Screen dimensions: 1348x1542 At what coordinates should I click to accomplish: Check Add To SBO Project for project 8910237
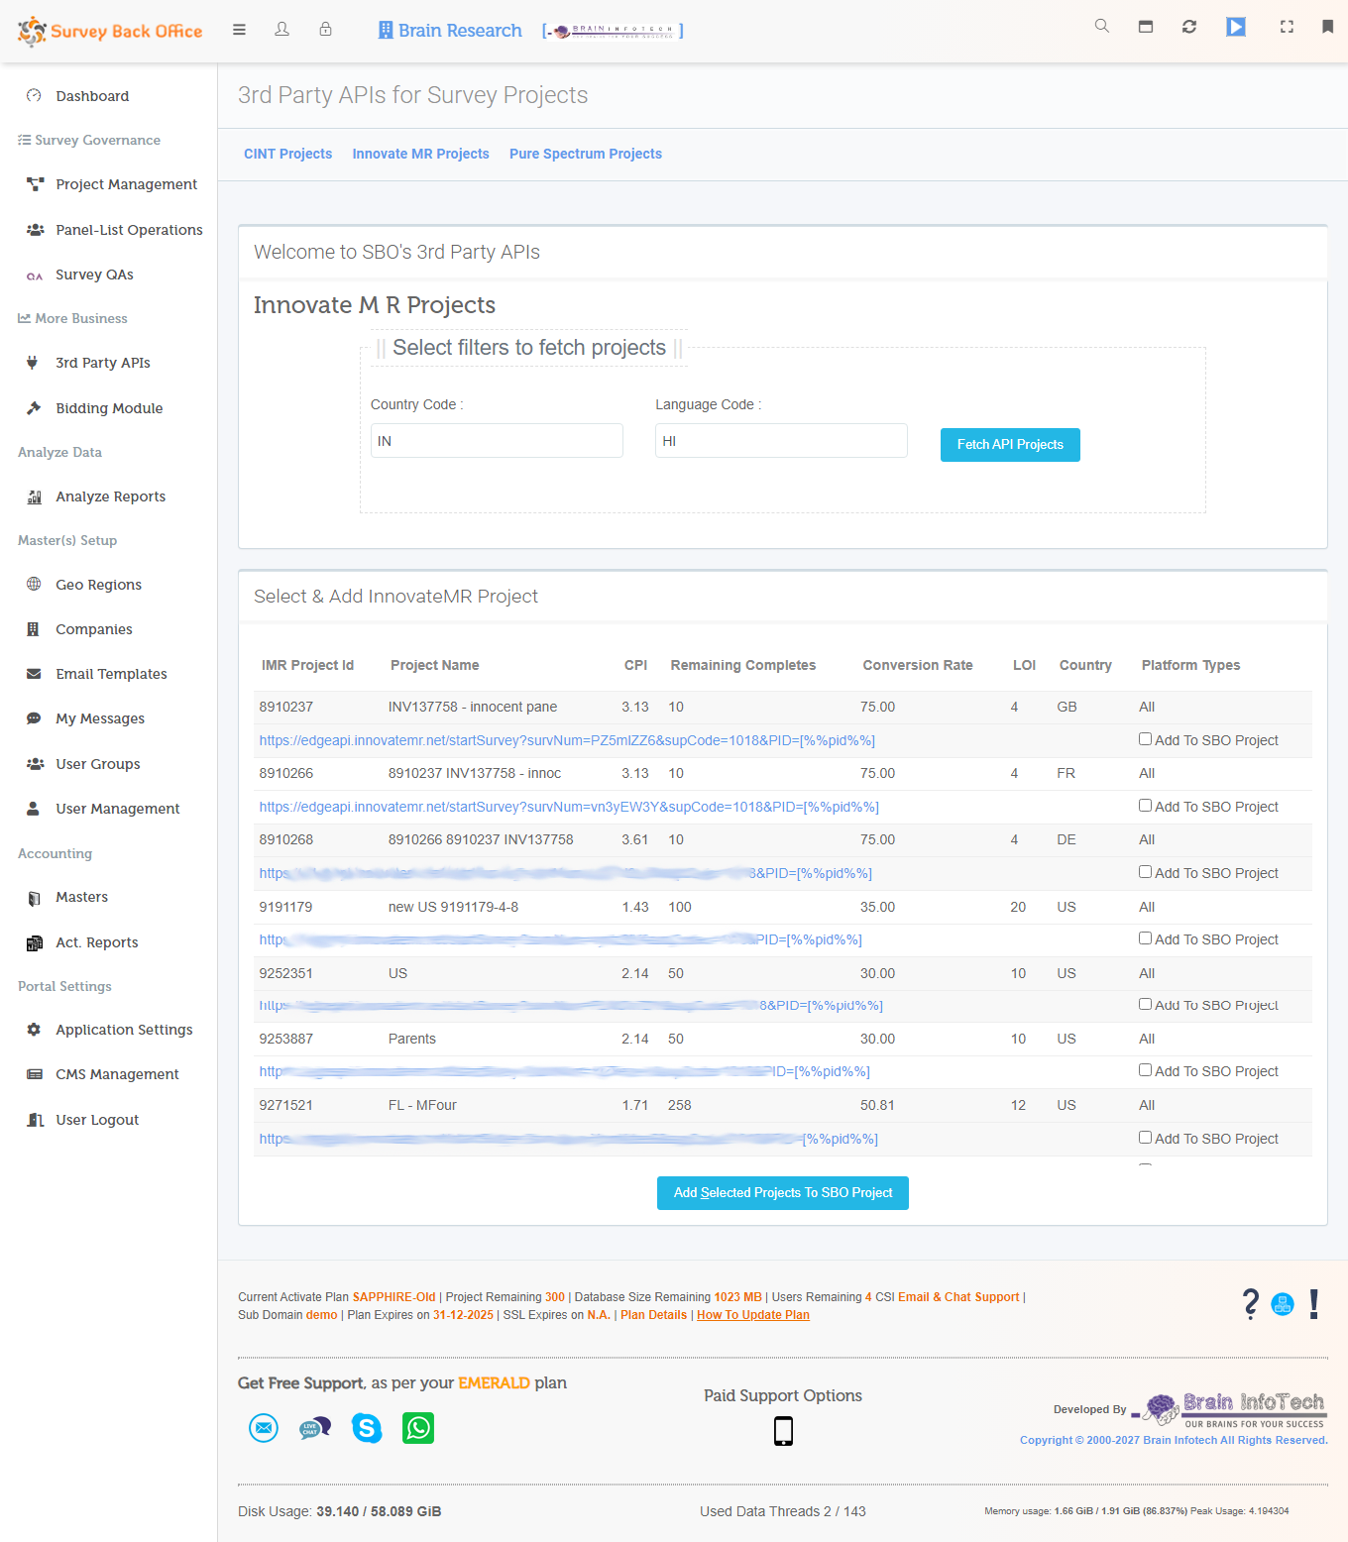point(1145,738)
